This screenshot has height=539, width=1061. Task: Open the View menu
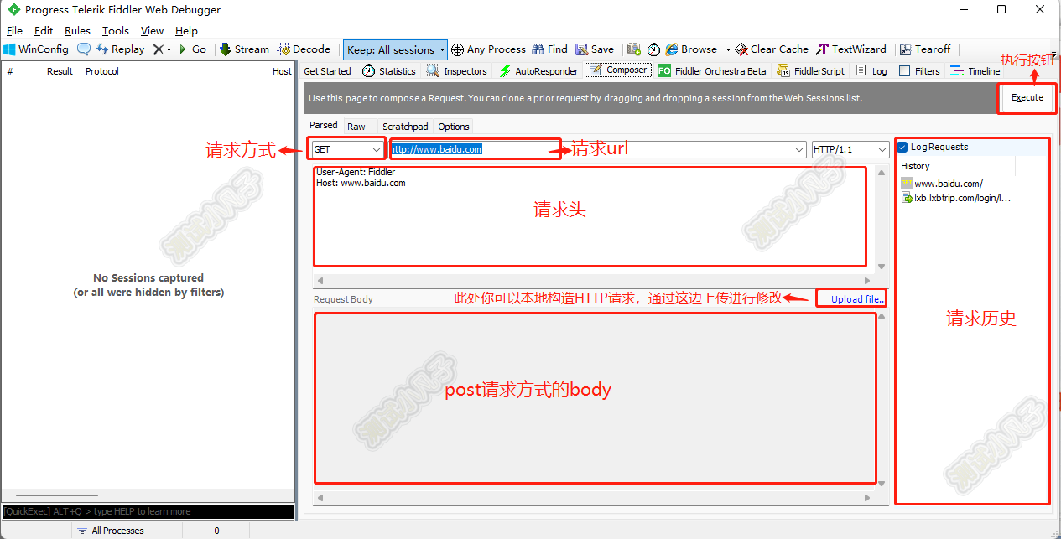tap(153, 31)
